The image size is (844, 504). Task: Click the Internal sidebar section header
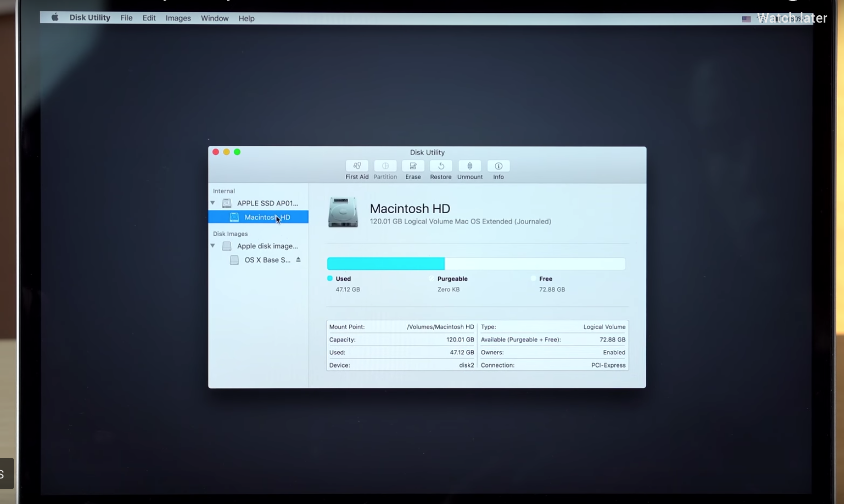tap(224, 191)
